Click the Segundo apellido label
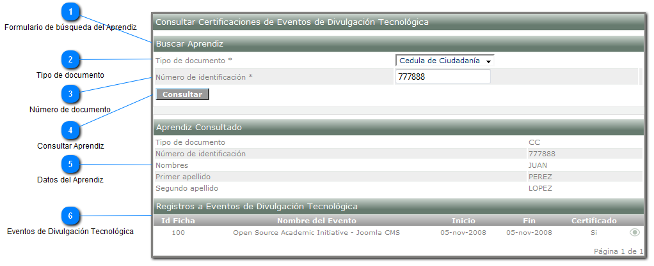Screen dimensions: 654x266 click(x=187, y=188)
